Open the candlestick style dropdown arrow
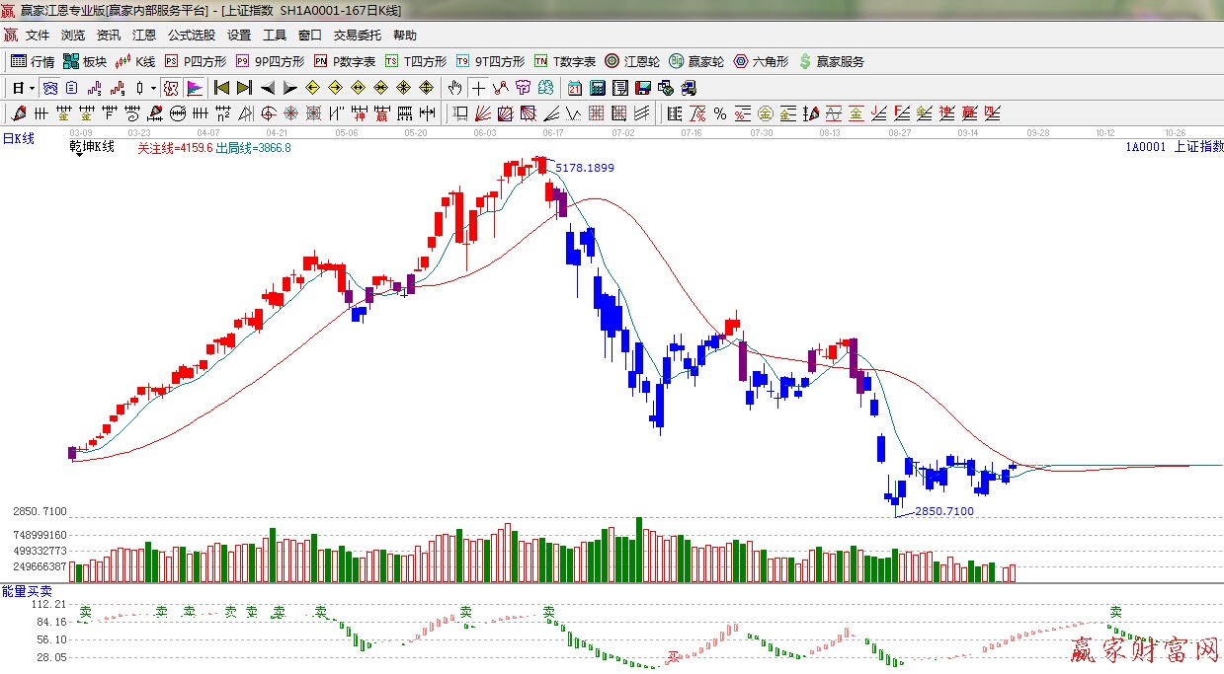The width and height of the screenshot is (1224, 674). [x=153, y=88]
